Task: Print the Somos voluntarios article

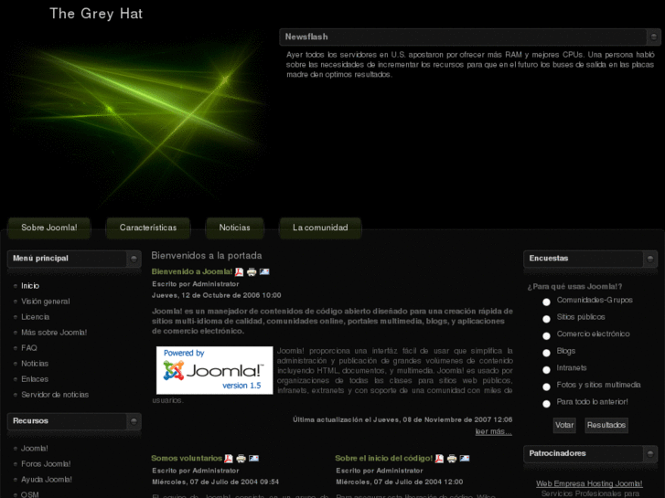Action: [x=241, y=458]
